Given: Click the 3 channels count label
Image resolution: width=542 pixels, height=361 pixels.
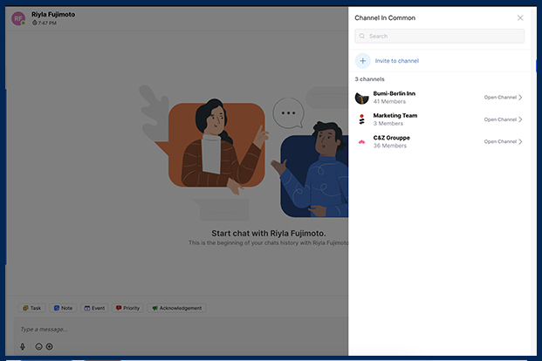Looking at the screenshot, I should tap(369, 79).
